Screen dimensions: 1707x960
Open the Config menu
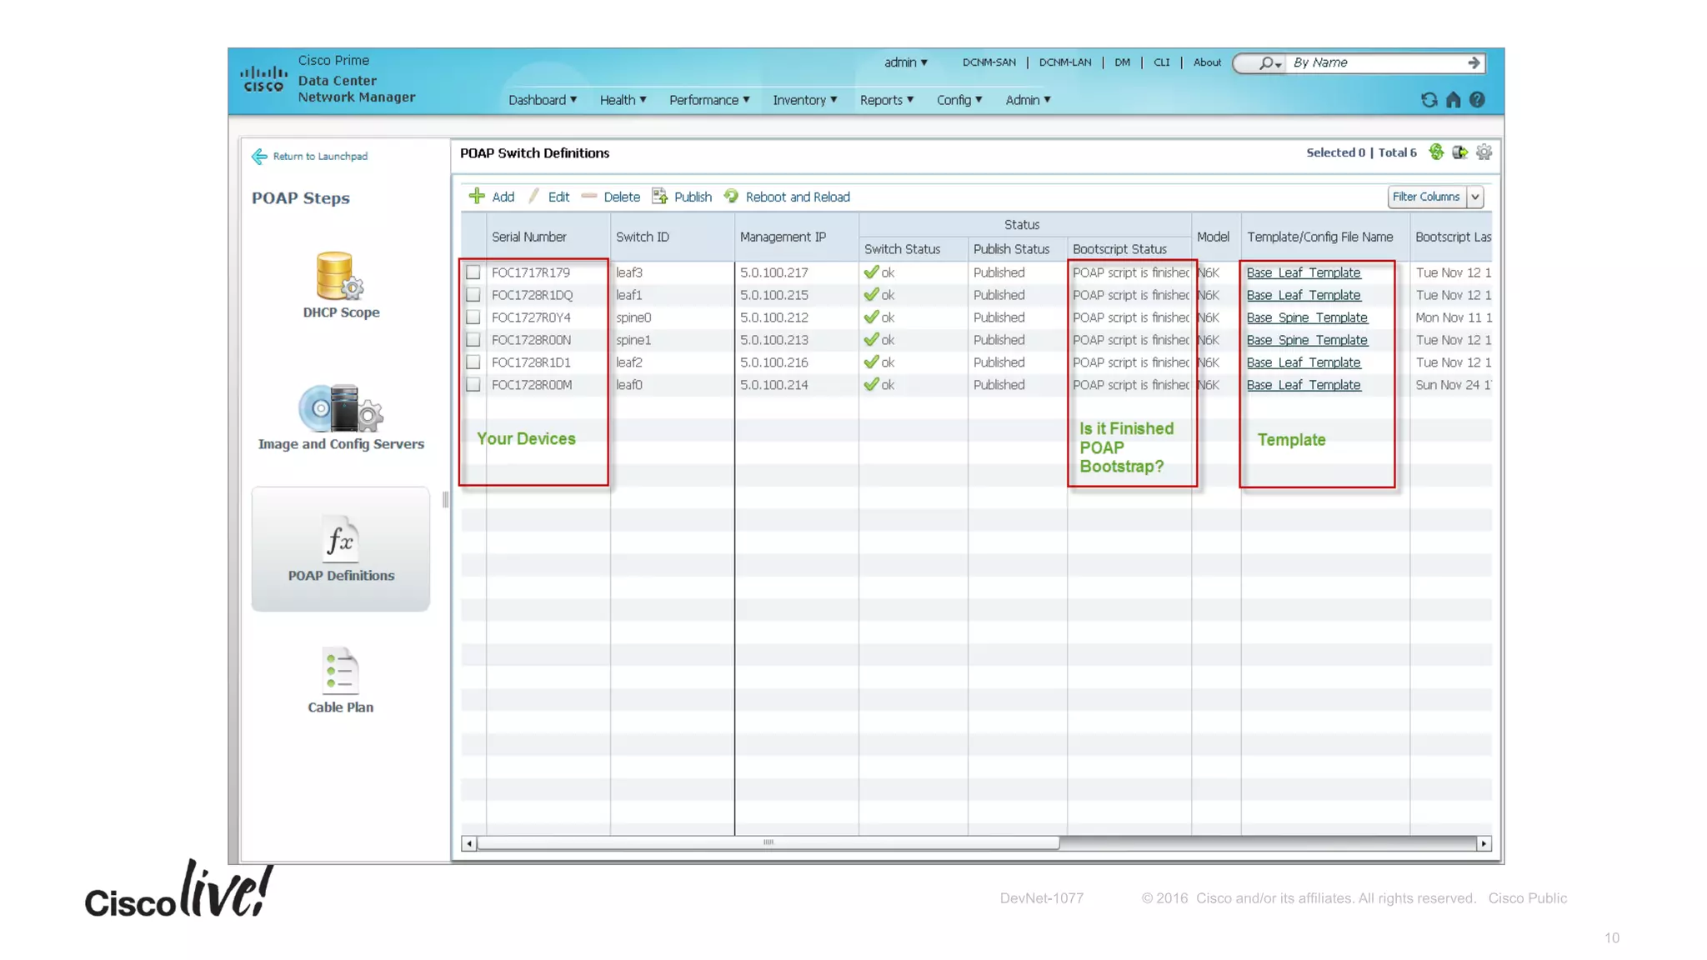959,100
